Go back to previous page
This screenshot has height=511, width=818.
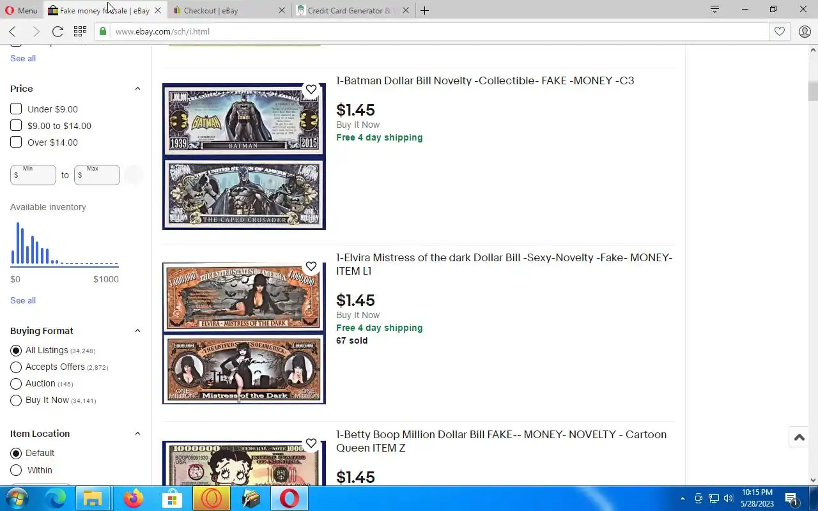tap(12, 31)
